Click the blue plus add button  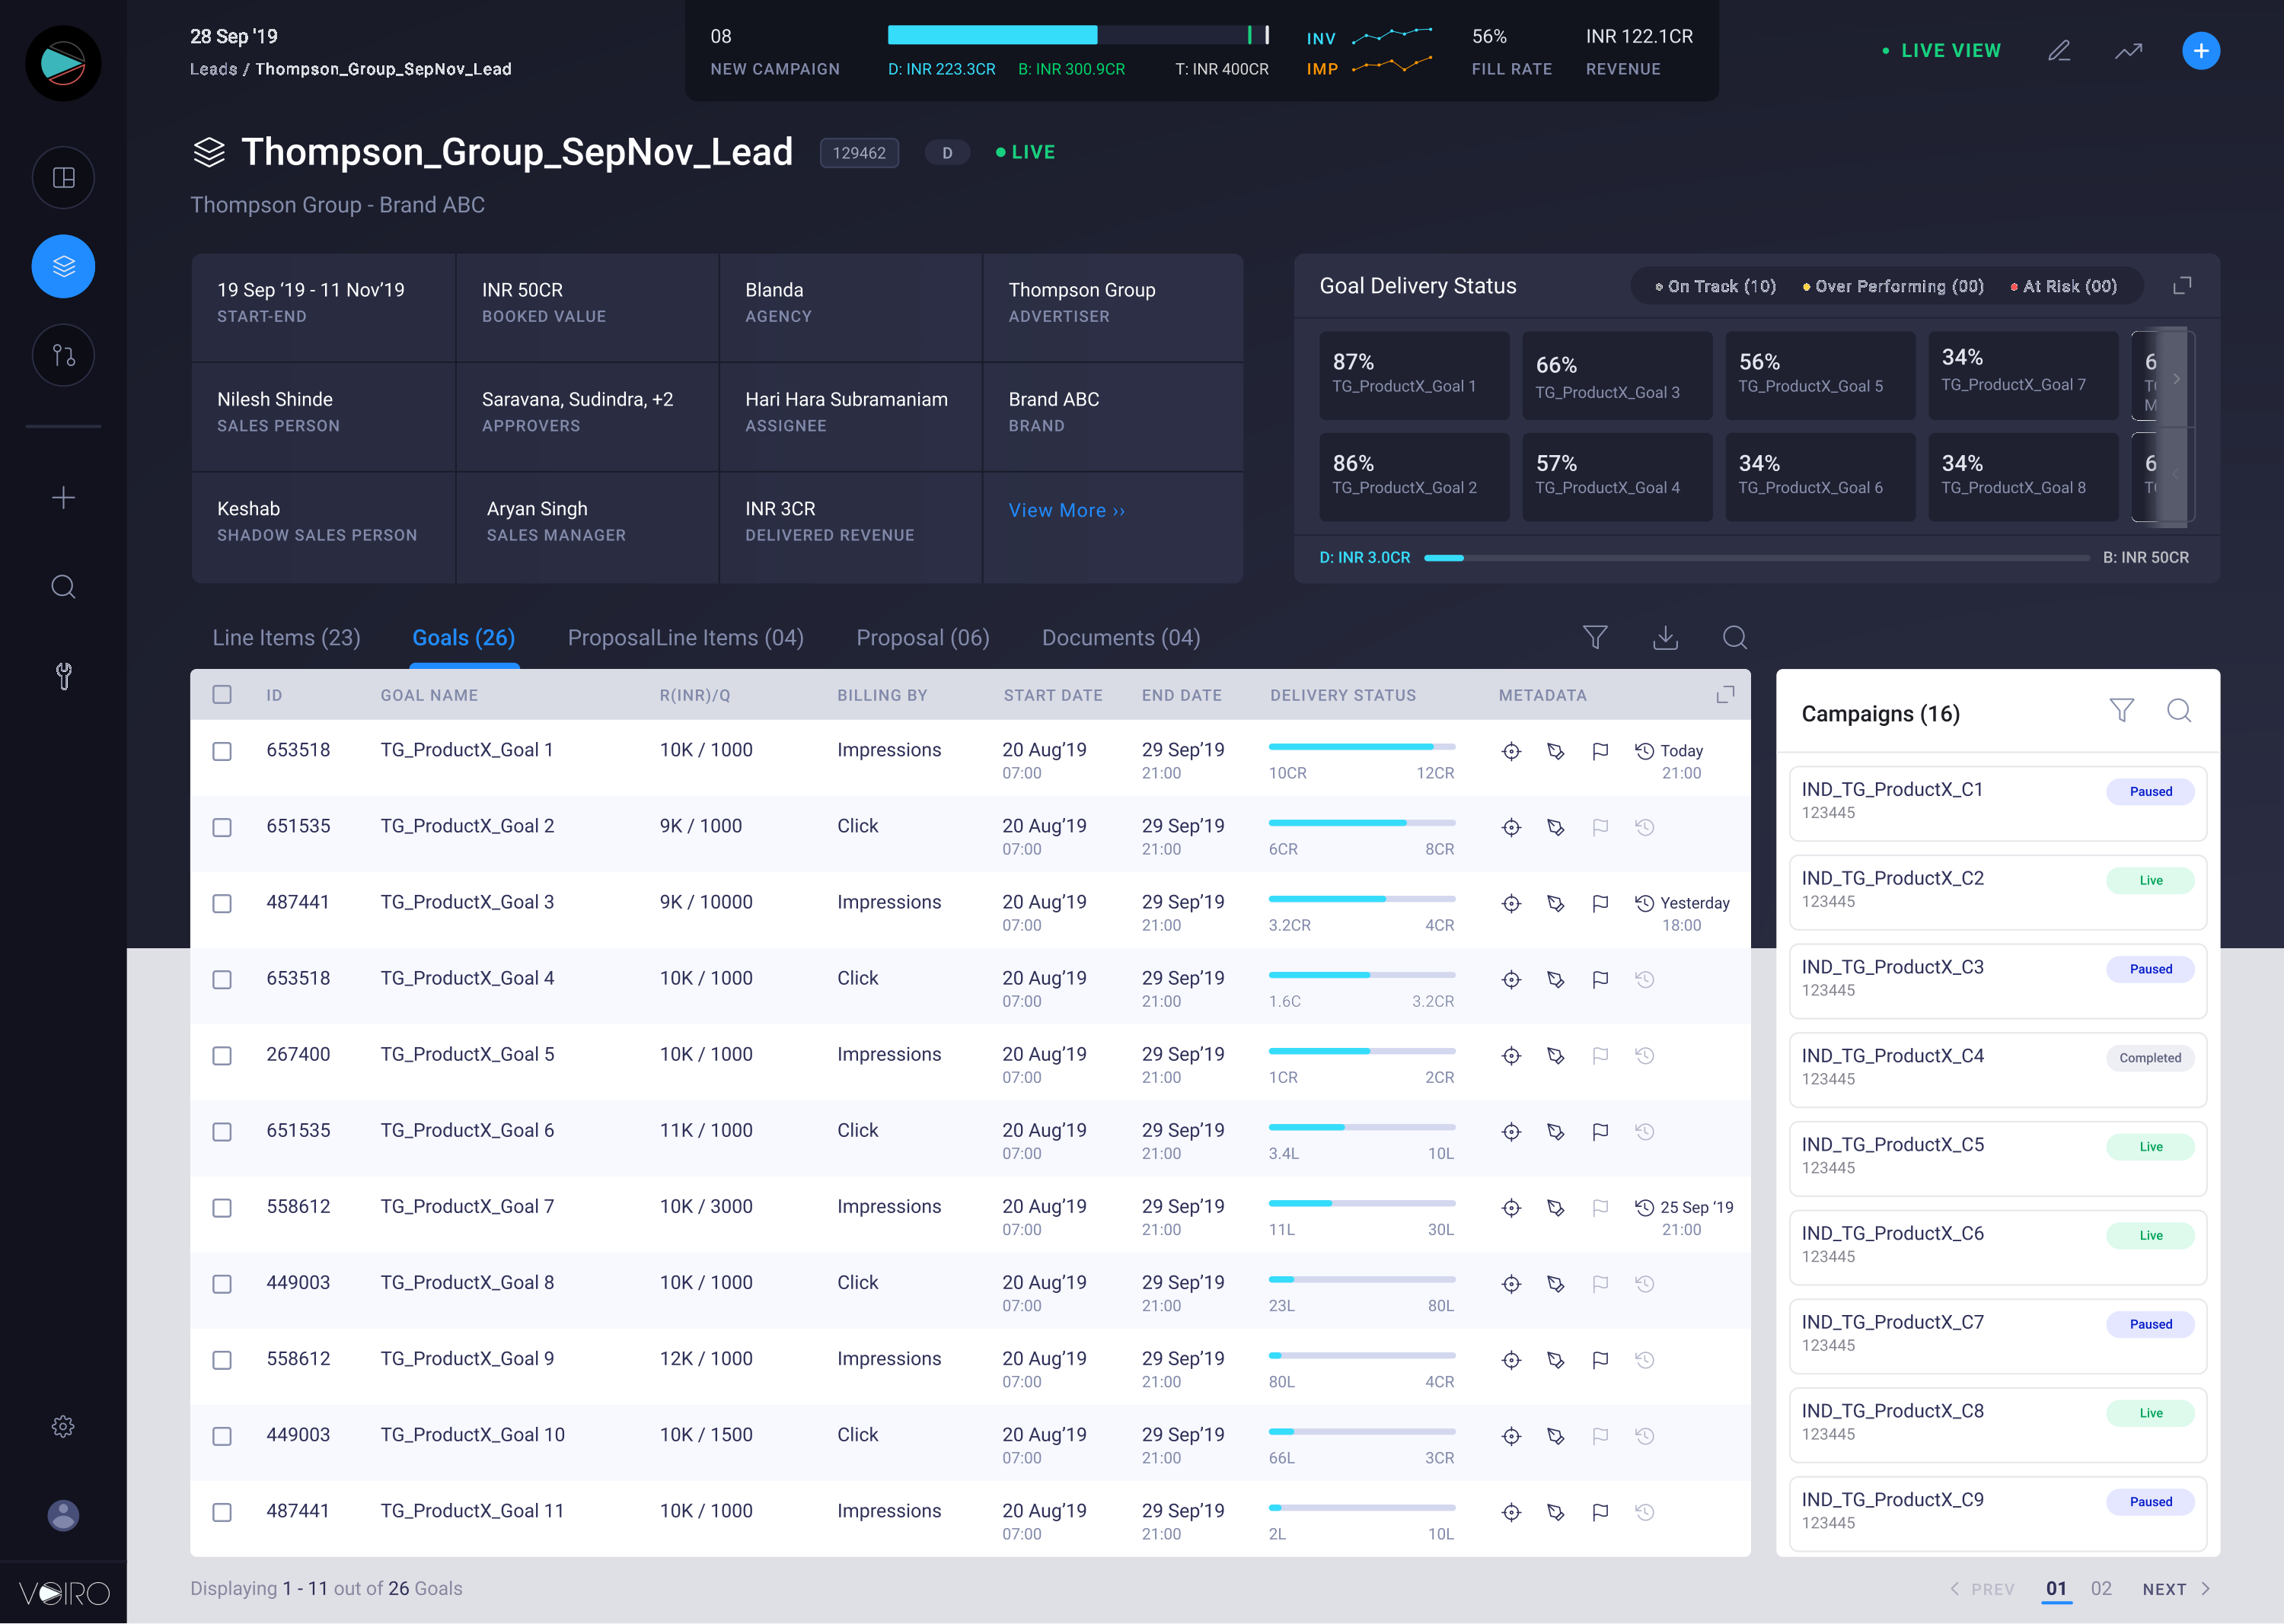pyautogui.click(x=2200, y=51)
